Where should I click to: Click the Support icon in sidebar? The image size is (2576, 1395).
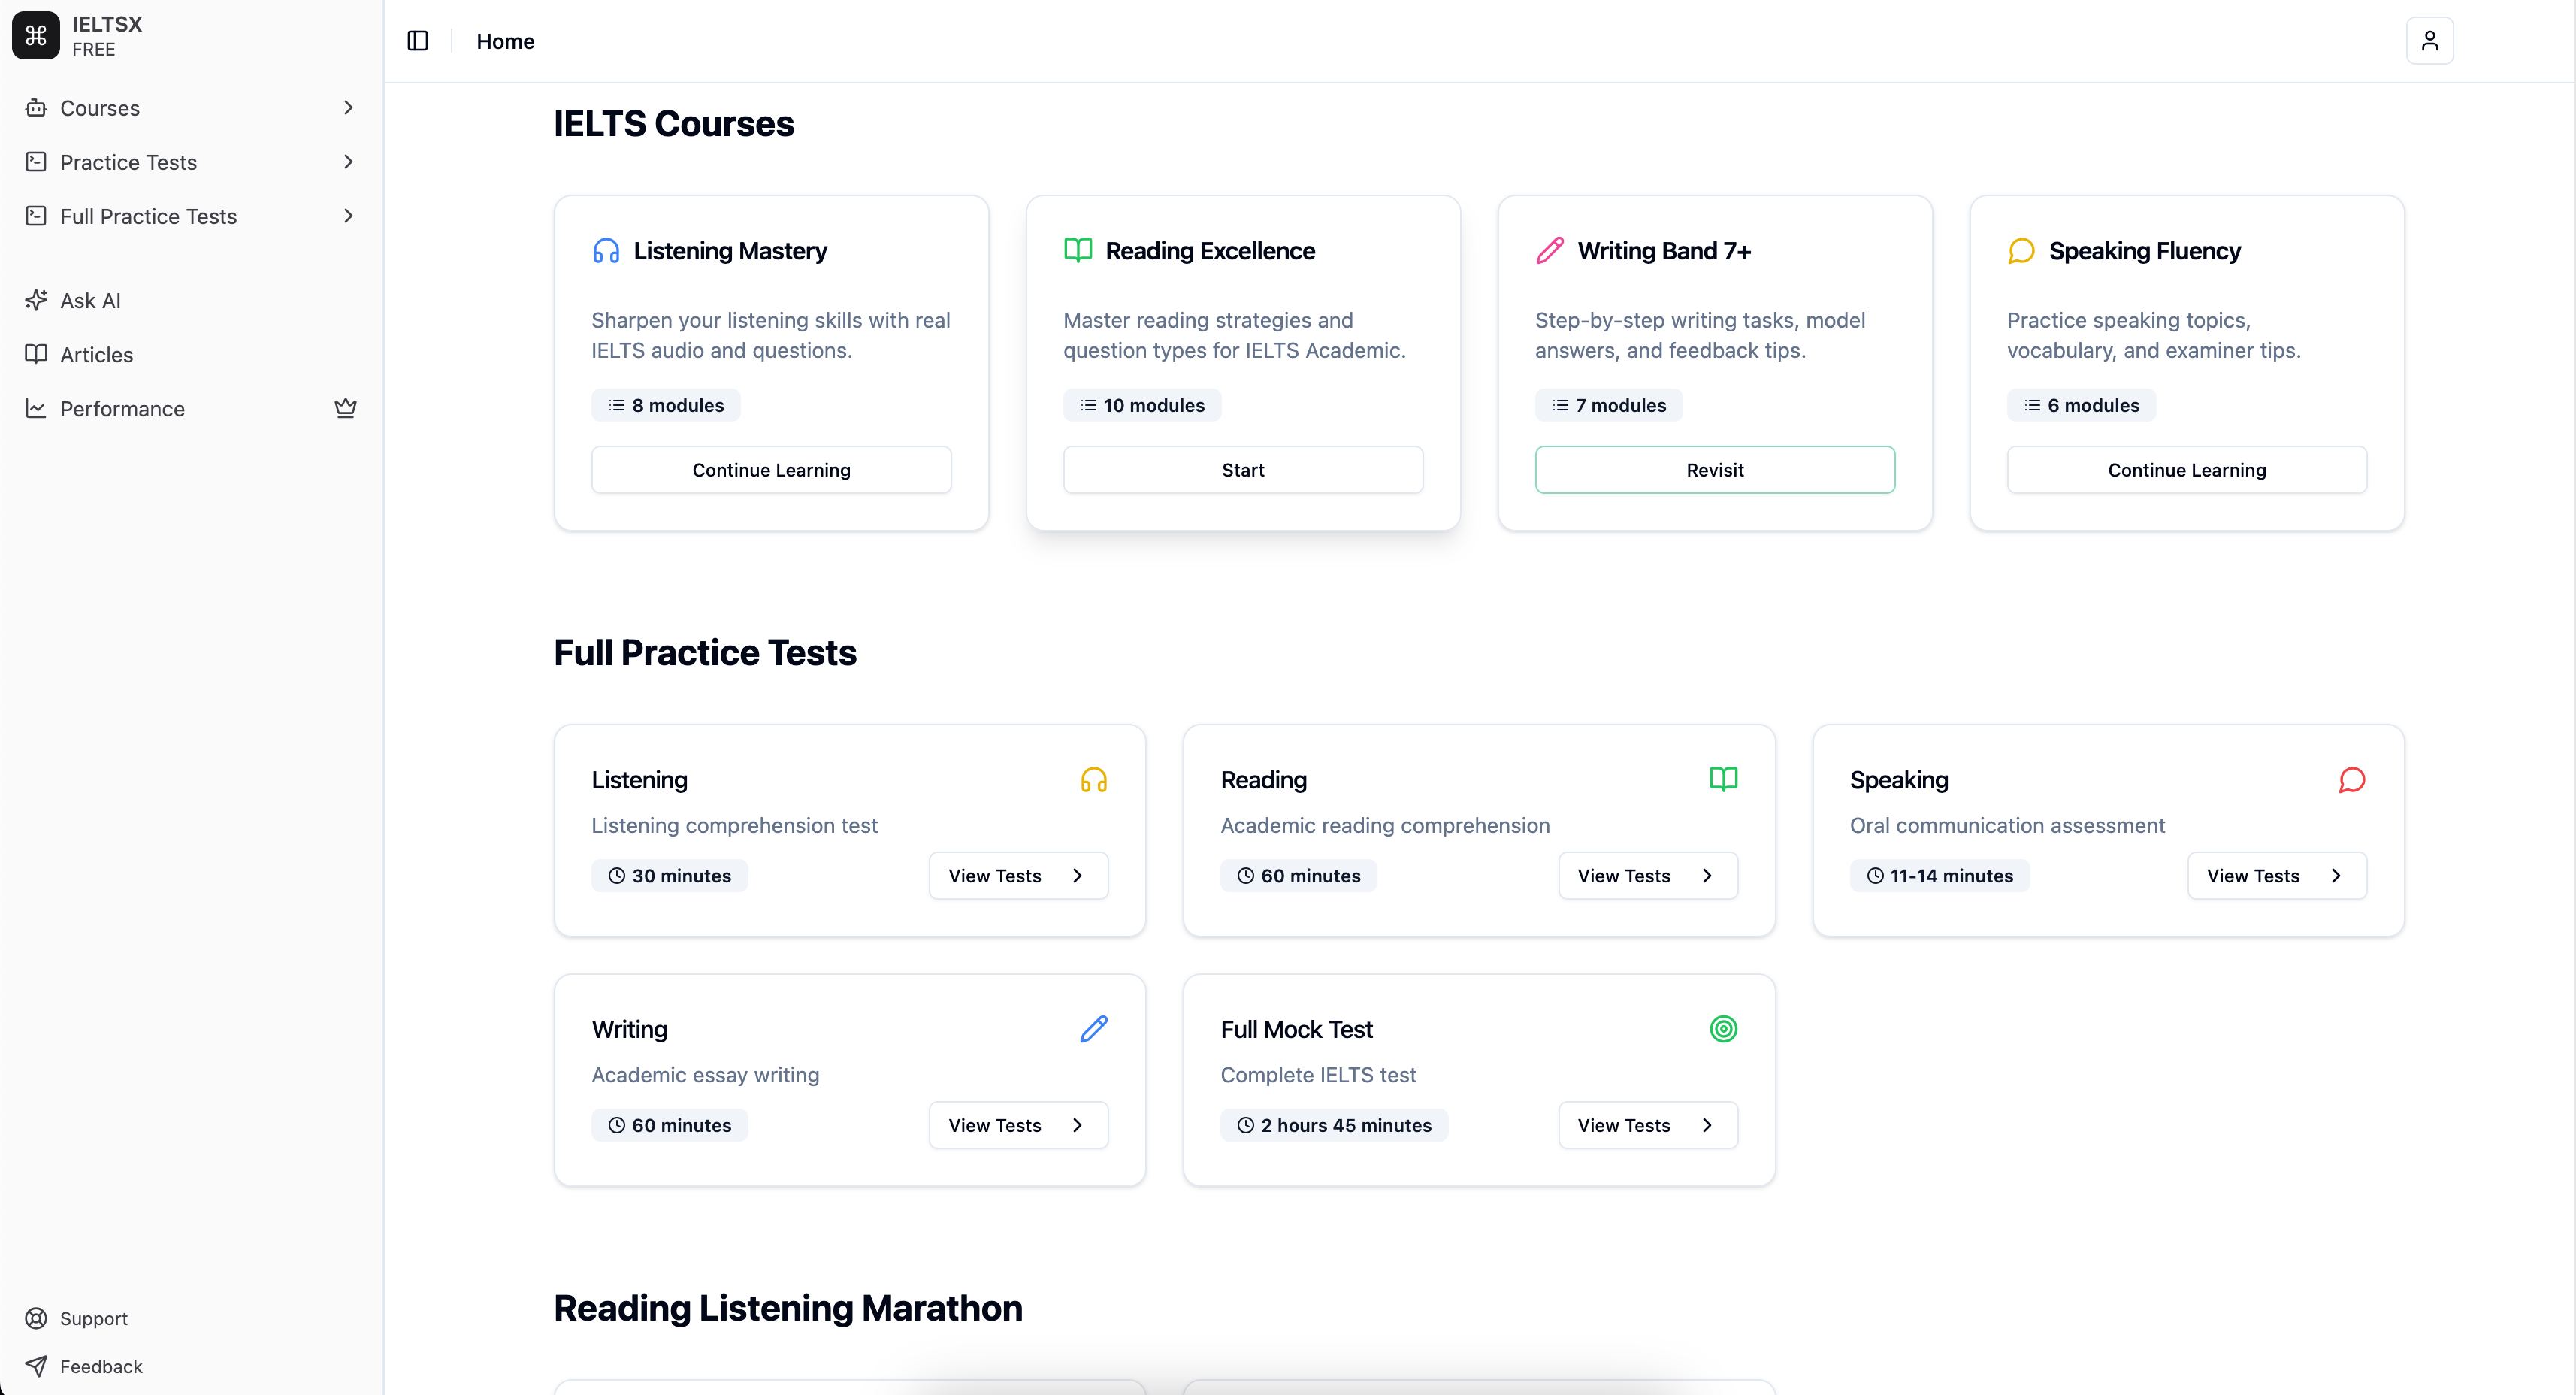tap(37, 1318)
